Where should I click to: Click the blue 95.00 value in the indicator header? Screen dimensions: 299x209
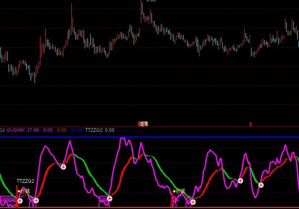click(x=77, y=130)
